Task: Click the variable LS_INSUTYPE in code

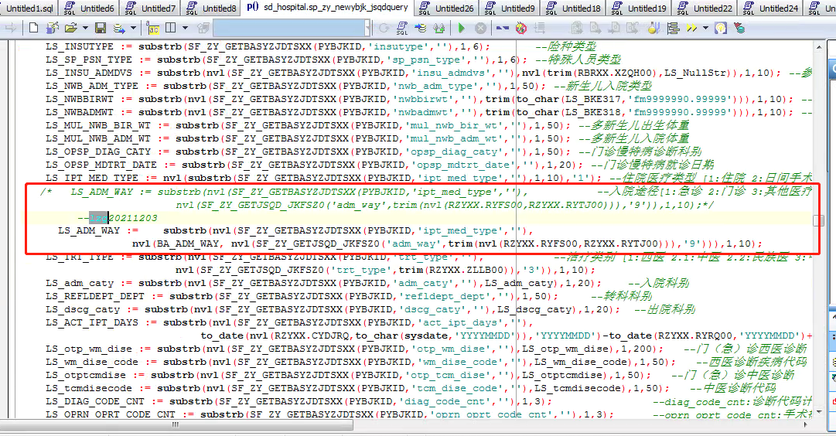Action: (80, 46)
